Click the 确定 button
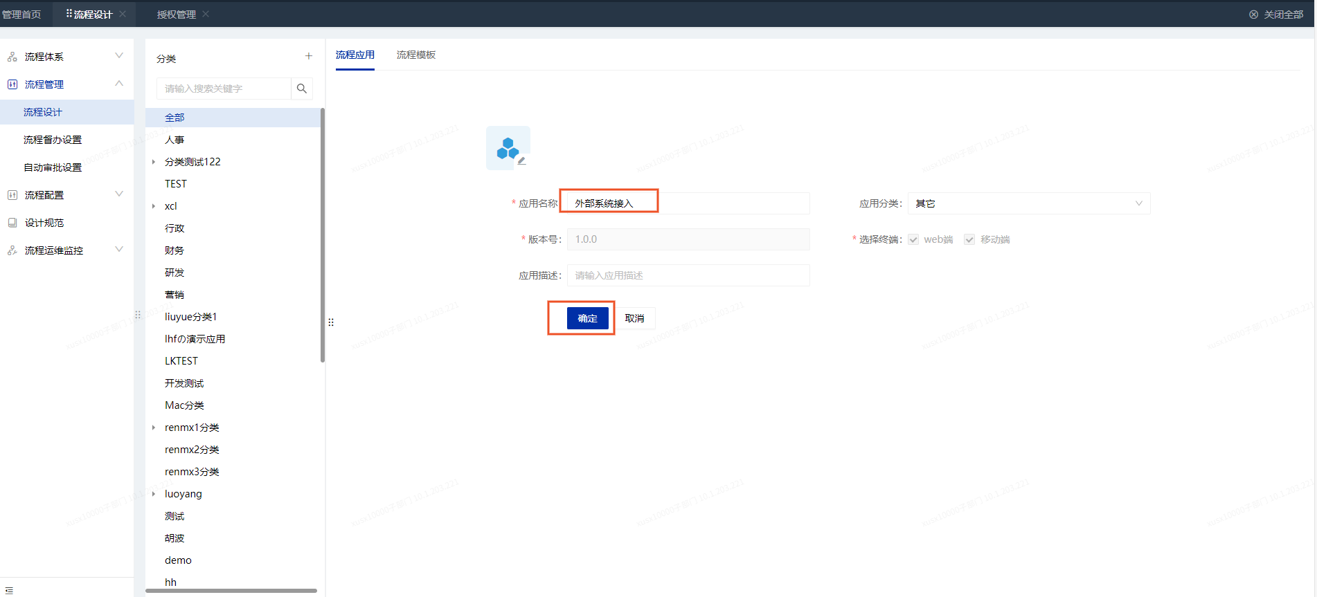 pyautogui.click(x=588, y=318)
